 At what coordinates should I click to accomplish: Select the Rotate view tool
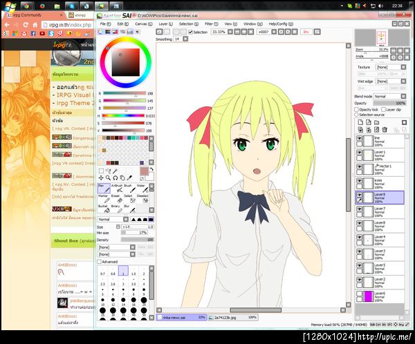115,178
